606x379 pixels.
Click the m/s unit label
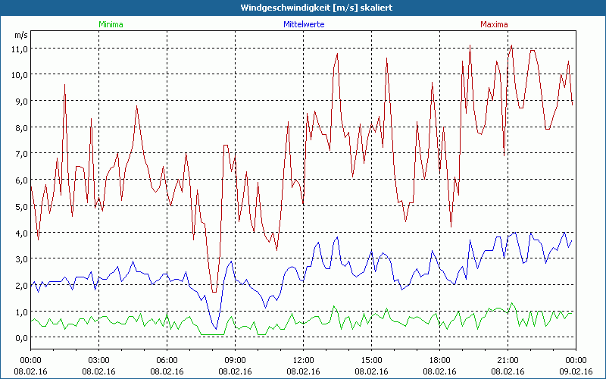[20, 35]
